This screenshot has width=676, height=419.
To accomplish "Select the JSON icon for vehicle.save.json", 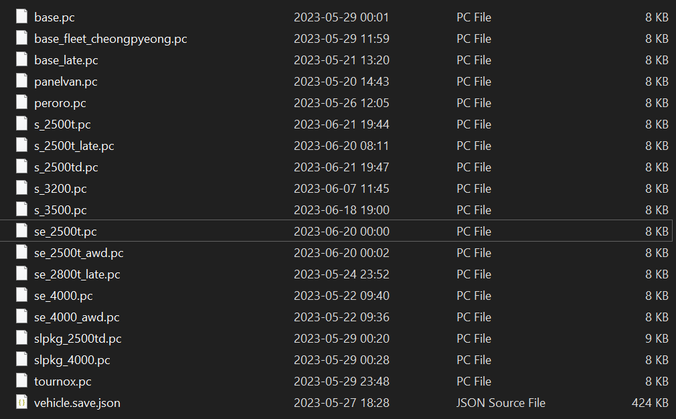I will [x=22, y=403].
